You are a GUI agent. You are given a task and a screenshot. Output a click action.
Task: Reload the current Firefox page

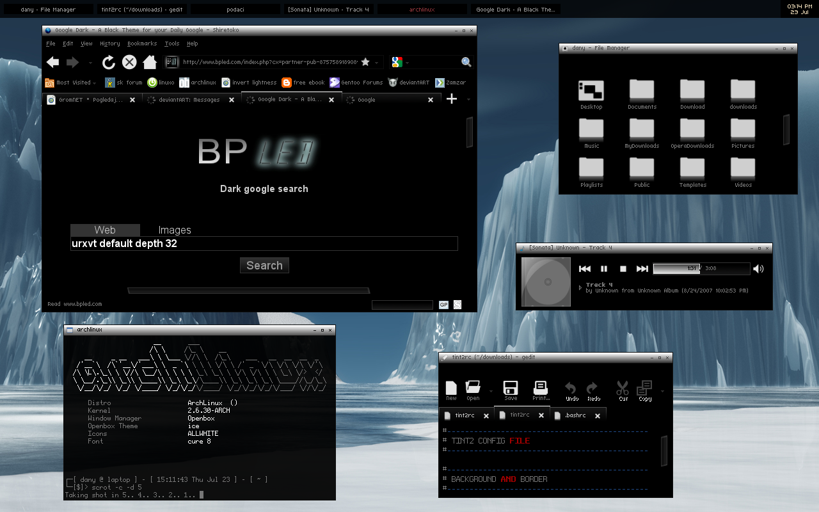[109, 62]
